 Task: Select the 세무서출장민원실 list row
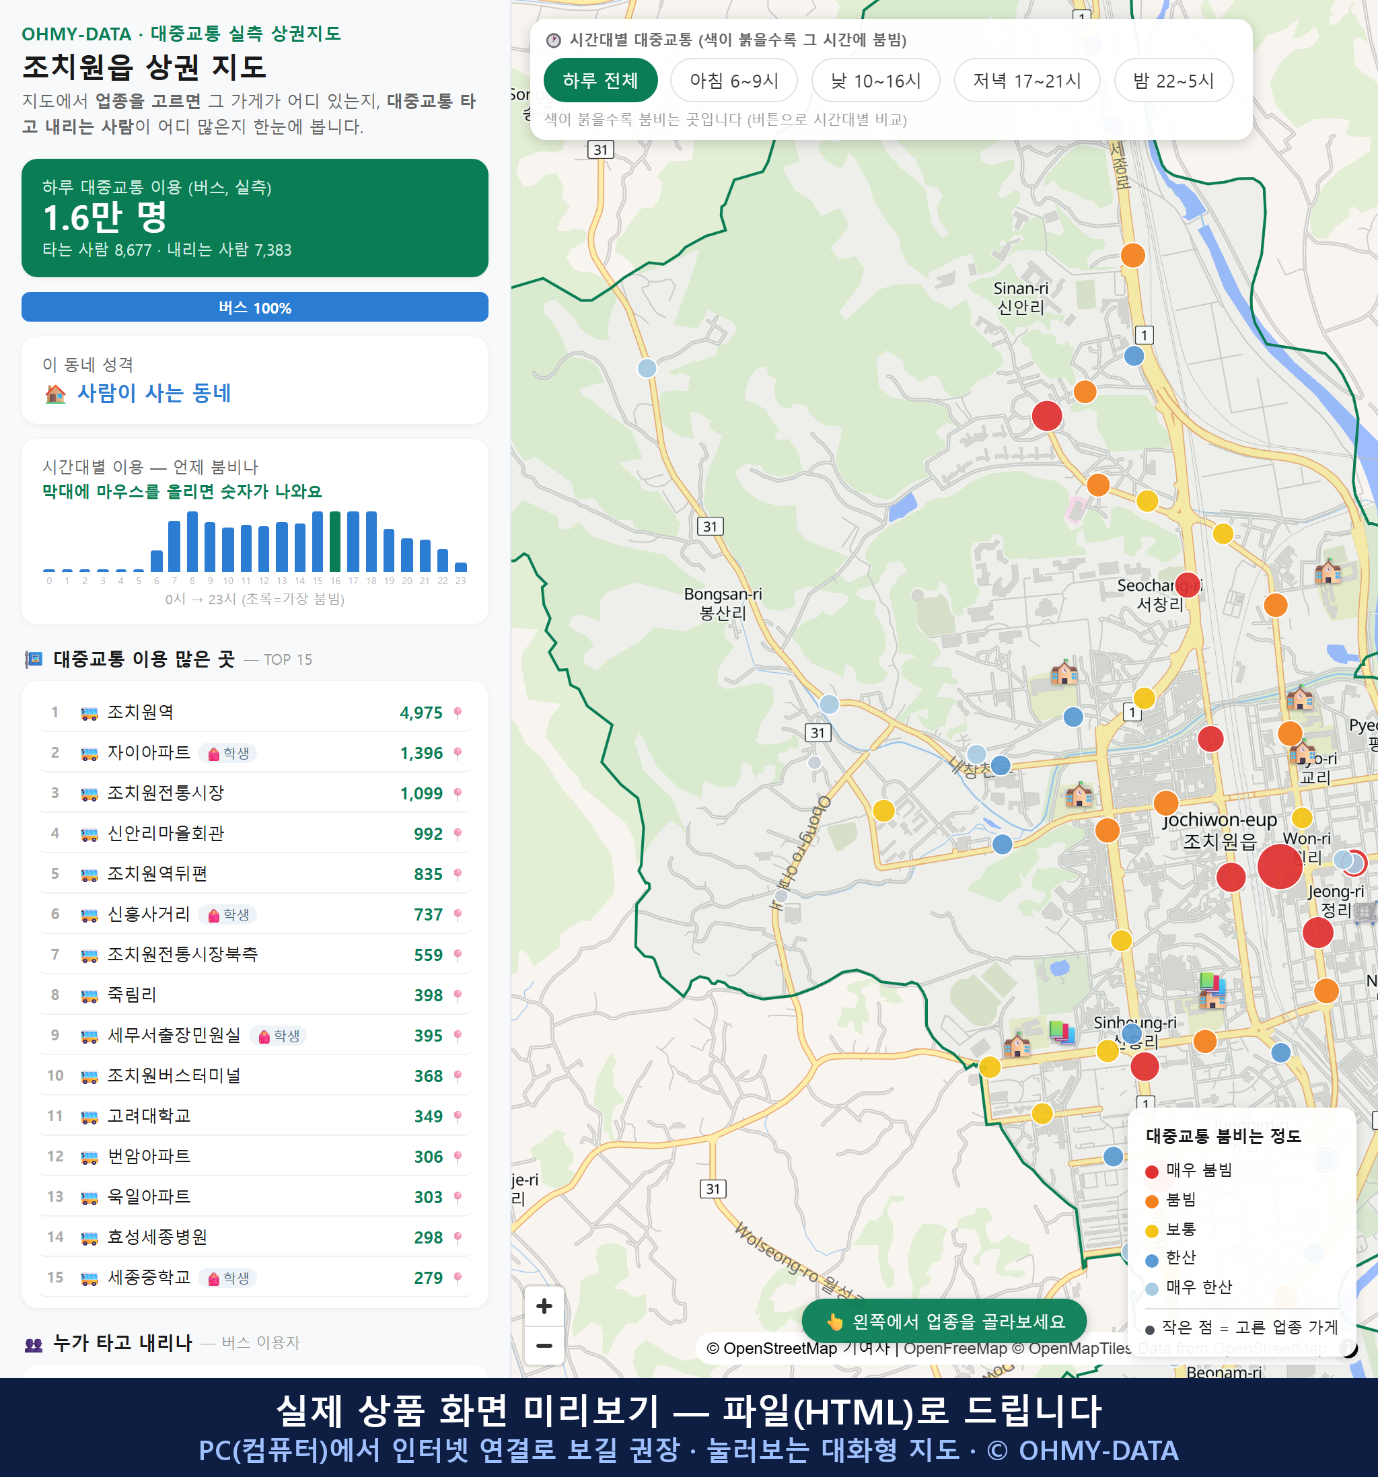point(255,1036)
